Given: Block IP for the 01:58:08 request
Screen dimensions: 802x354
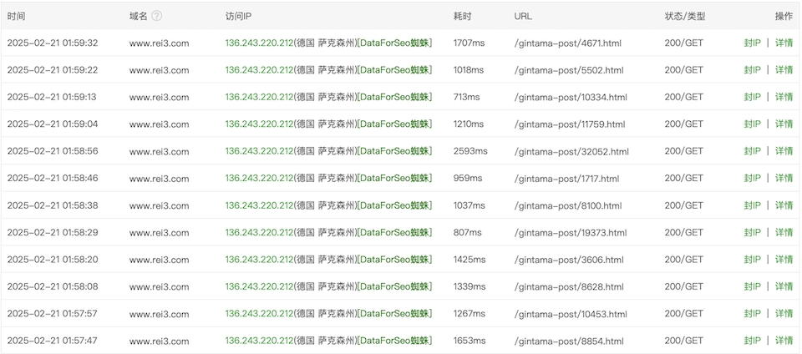Looking at the screenshot, I should [x=752, y=286].
